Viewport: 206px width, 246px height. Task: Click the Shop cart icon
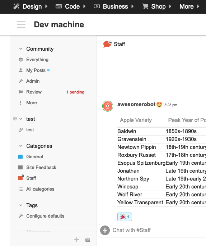(x=145, y=6)
